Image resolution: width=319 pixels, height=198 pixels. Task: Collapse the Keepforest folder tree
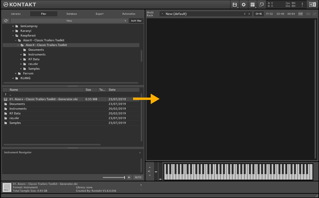coord(13,35)
